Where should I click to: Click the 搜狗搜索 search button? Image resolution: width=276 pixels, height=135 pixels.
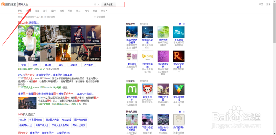[108, 4]
